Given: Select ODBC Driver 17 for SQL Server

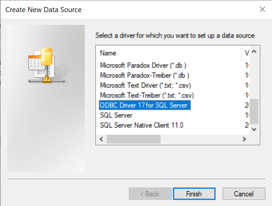Looking at the screenshot, I should 145,105.
